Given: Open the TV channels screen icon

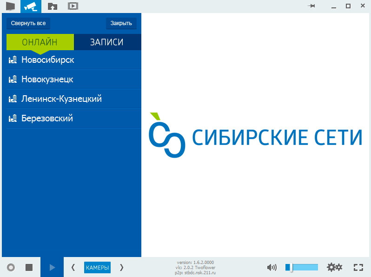Looking at the screenshot, I should [x=10, y=6].
